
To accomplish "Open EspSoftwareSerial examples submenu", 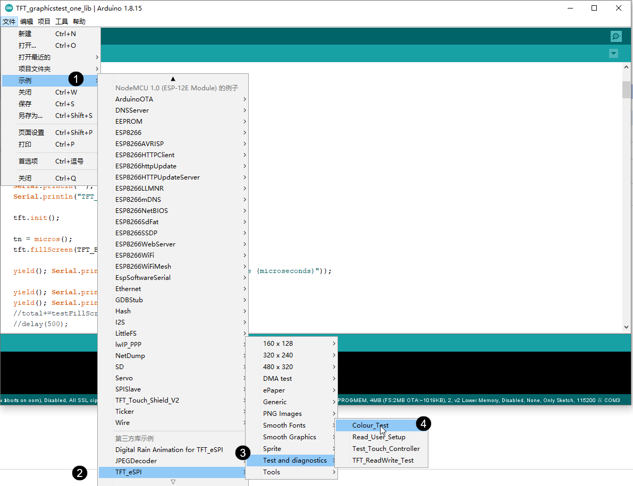I will pyautogui.click(x=173, y=278).
